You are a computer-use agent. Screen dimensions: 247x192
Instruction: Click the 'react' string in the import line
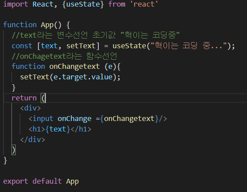144,4
